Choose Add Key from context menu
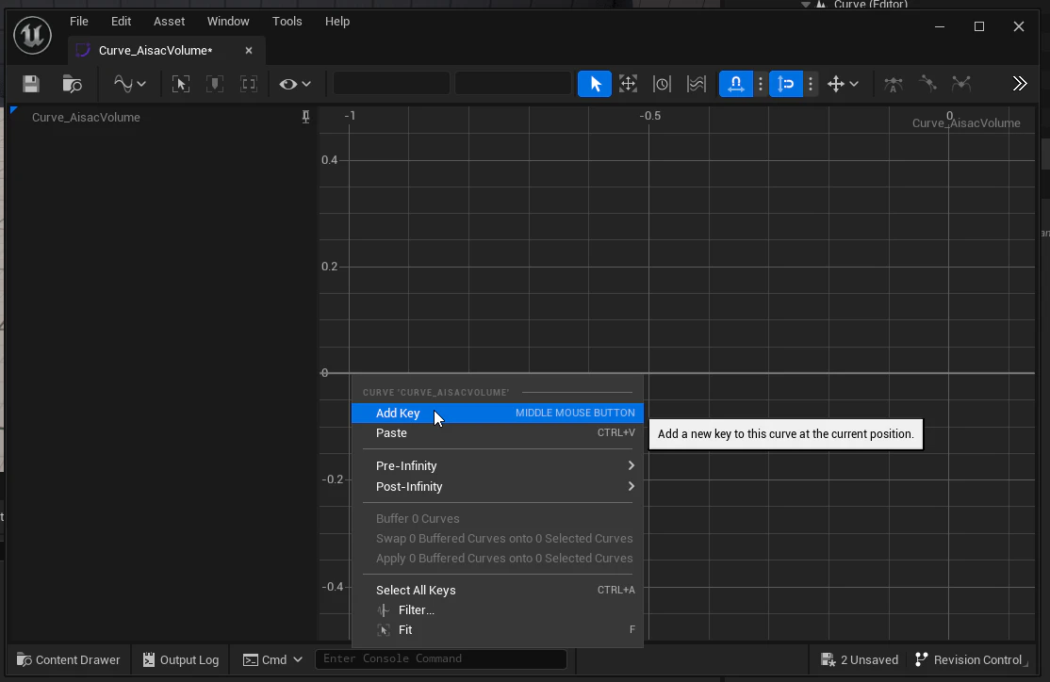Viewport: 1050px width, 682px height. [x=498, y=413]
